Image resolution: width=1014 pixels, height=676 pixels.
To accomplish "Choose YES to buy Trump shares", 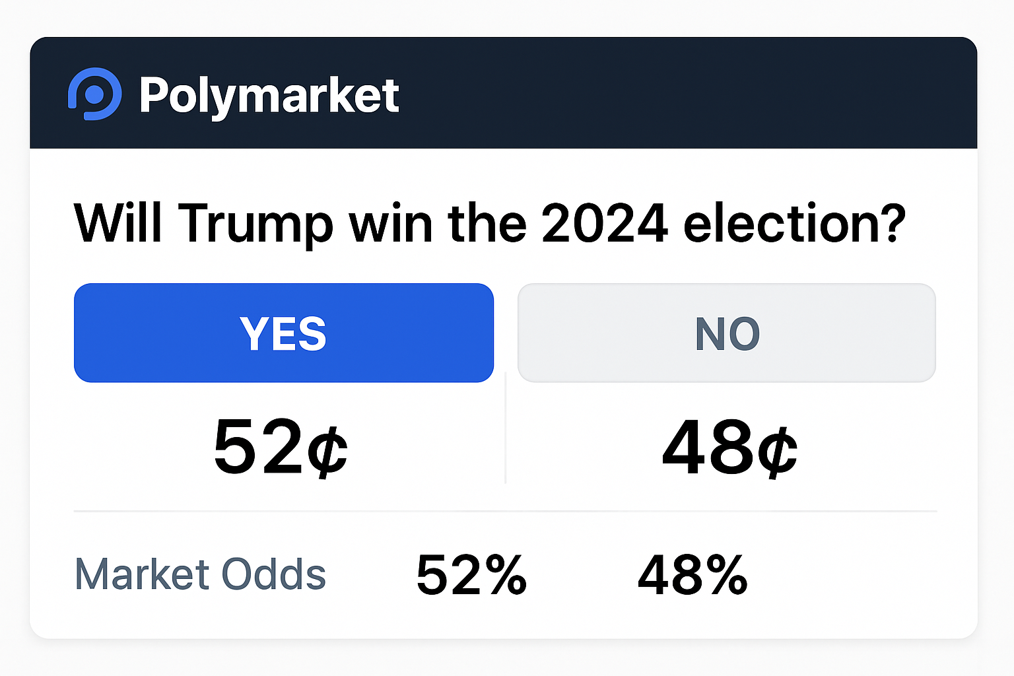I will [x=283, y=333].
